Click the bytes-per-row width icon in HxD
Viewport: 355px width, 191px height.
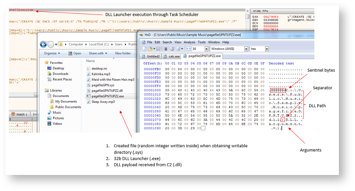188,49
